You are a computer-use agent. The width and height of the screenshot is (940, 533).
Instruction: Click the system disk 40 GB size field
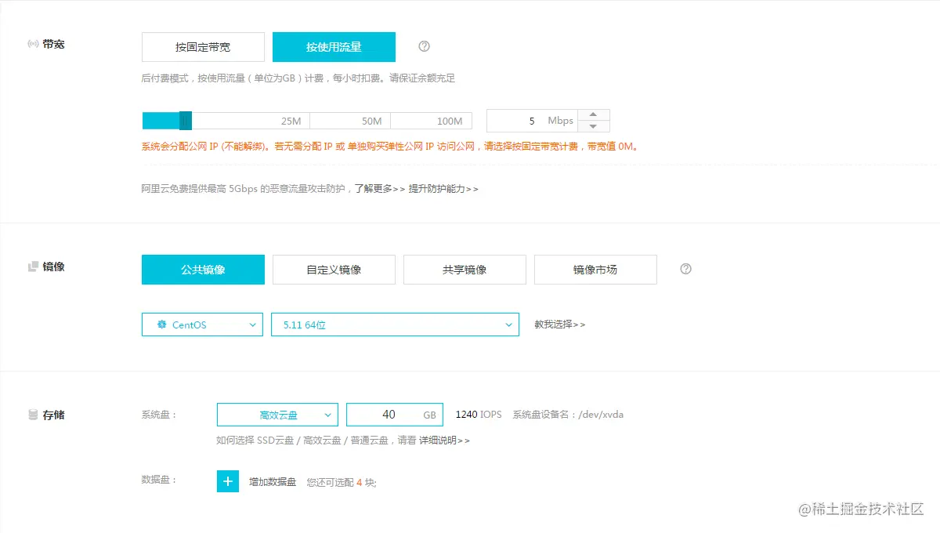click(x=395, y=415)
